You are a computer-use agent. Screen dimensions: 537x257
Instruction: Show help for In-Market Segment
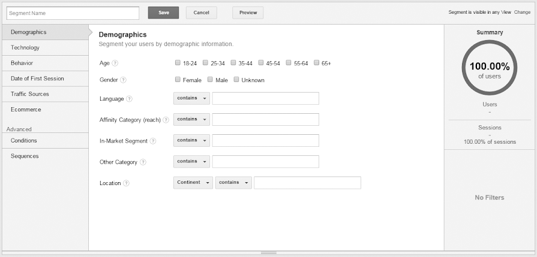(153, 141)
